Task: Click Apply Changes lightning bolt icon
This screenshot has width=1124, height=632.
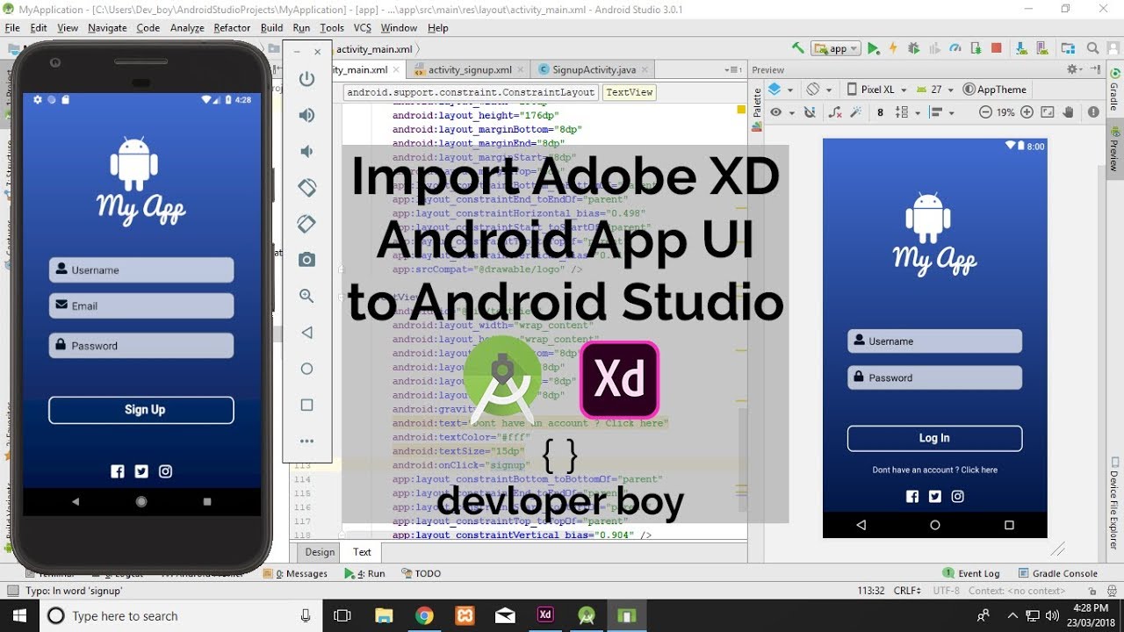Action: pos(893,48)
